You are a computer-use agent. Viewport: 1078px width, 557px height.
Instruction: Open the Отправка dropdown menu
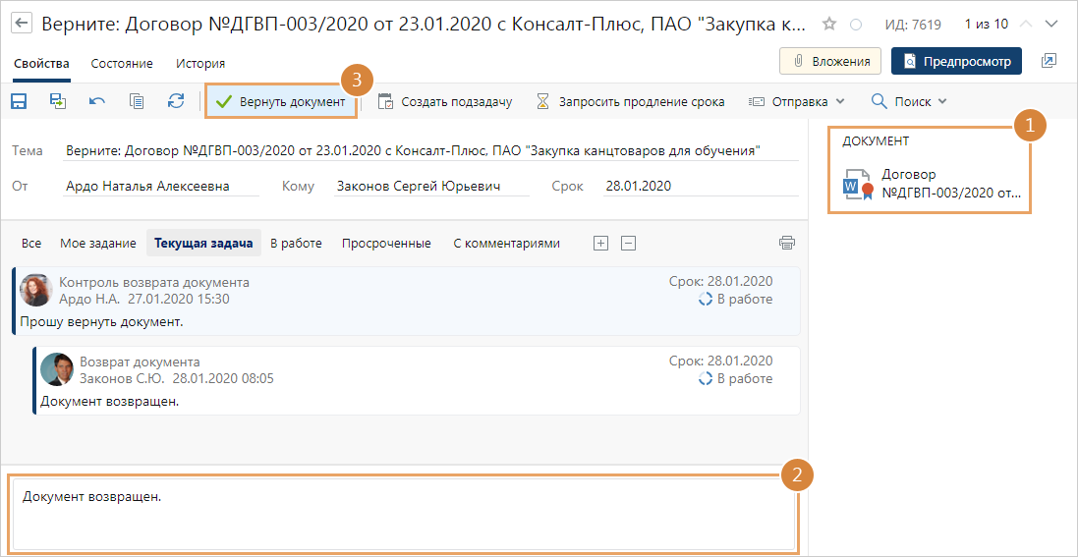click(x=796, y=101)
